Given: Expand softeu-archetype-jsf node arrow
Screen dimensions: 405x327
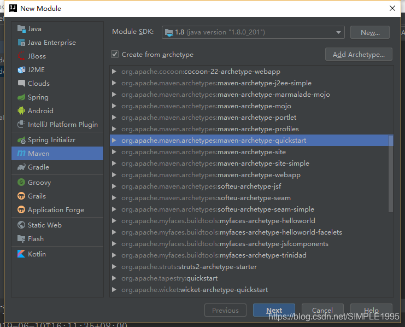Looking at the screenshot, I should (x=114, y=186).
